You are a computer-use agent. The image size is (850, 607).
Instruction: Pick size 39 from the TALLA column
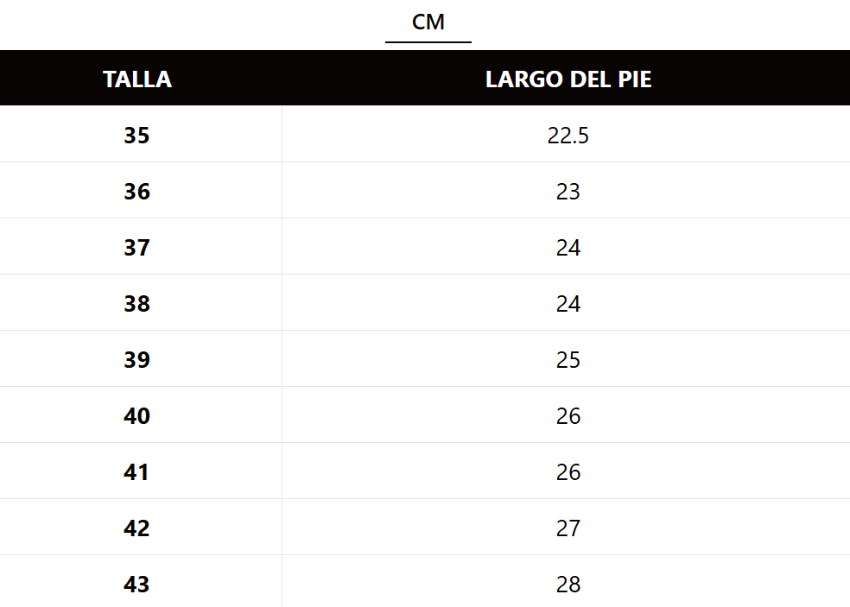click(x=136, y=360)
